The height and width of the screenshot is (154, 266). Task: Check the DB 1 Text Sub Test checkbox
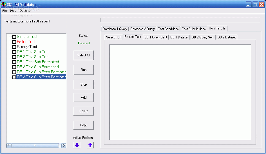14,52
